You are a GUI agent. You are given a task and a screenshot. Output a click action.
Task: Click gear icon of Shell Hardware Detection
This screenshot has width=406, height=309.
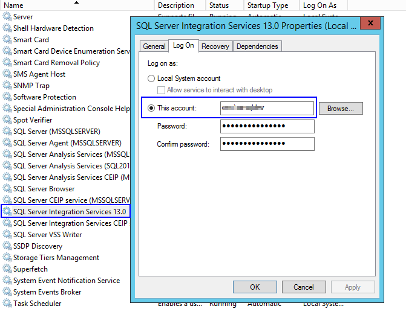[7, 28]
